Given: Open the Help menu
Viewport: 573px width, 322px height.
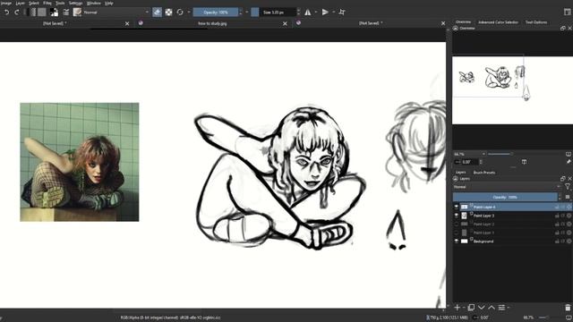Looking at the screenshot, I should (109, 3).
